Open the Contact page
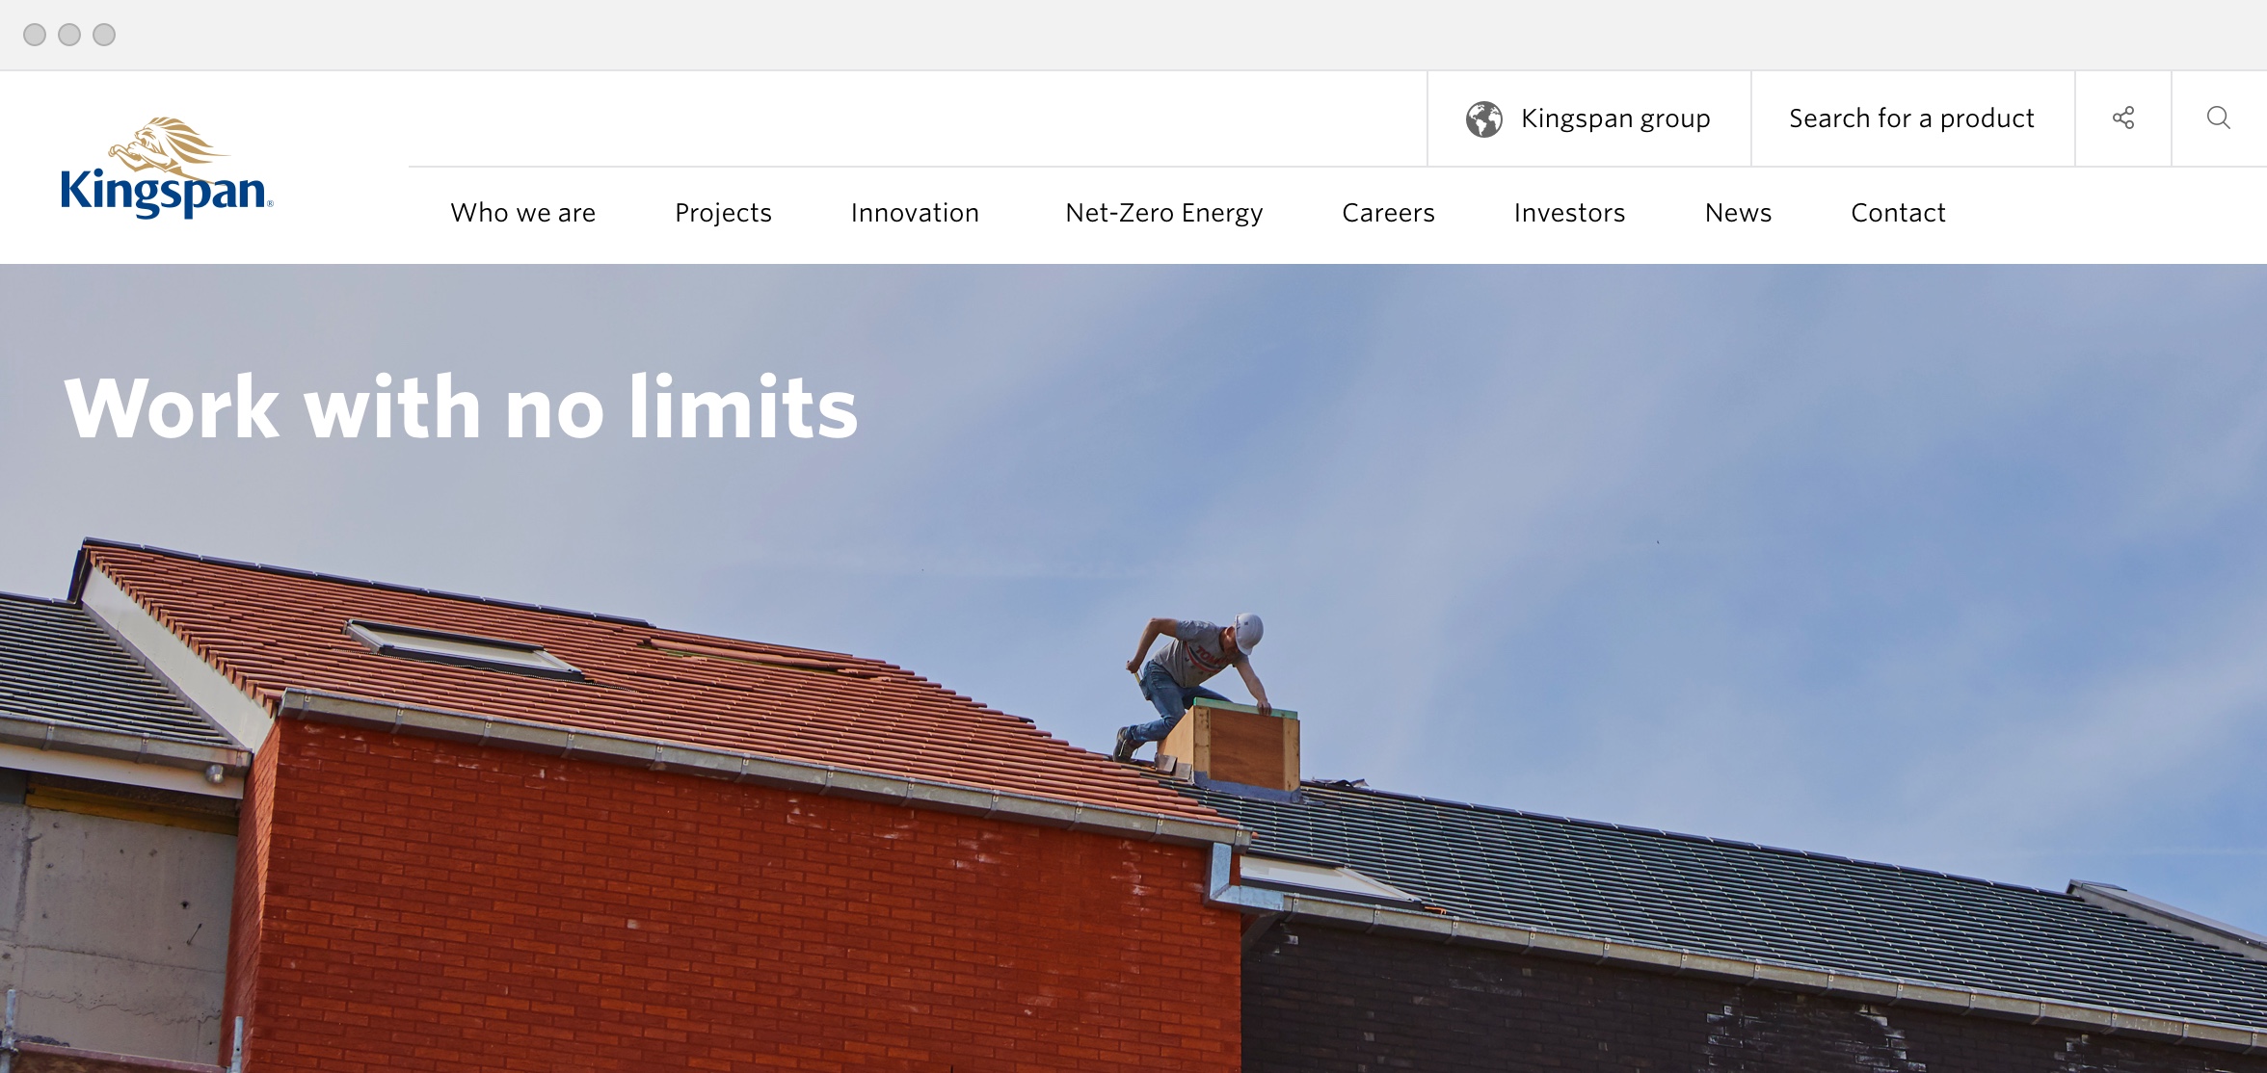Viewport: 2267px width, 1073px height. (x=1898, y=213)
